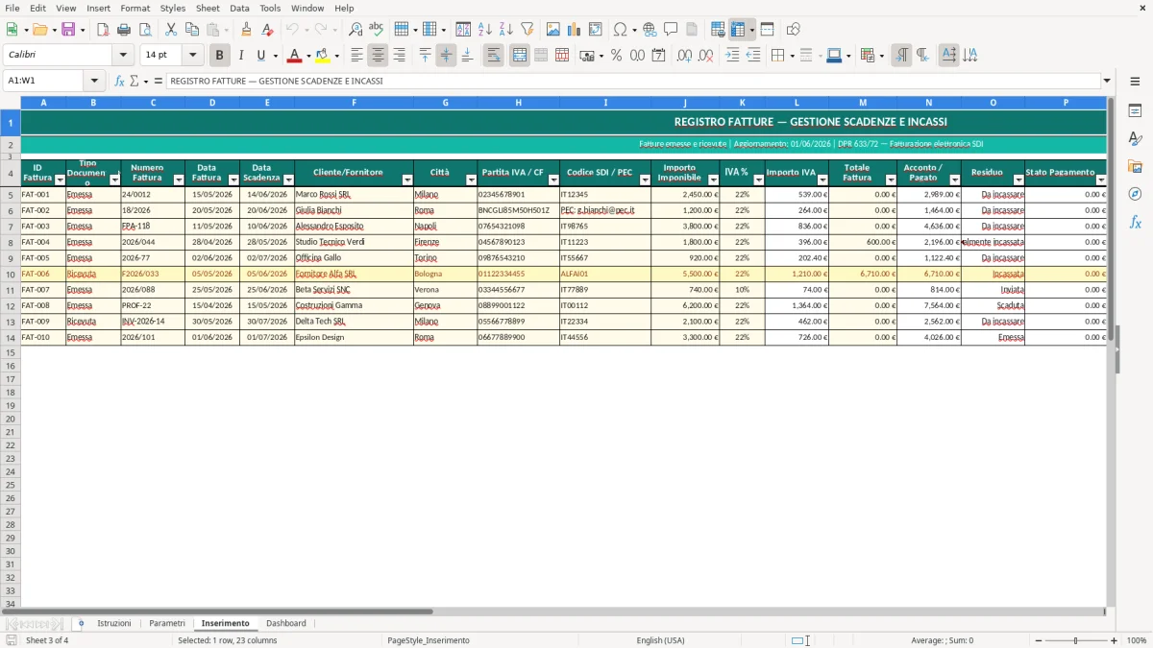Open the Navigator from the sidebar
The image size is (1153, 648).
(x=1135, y=194)
